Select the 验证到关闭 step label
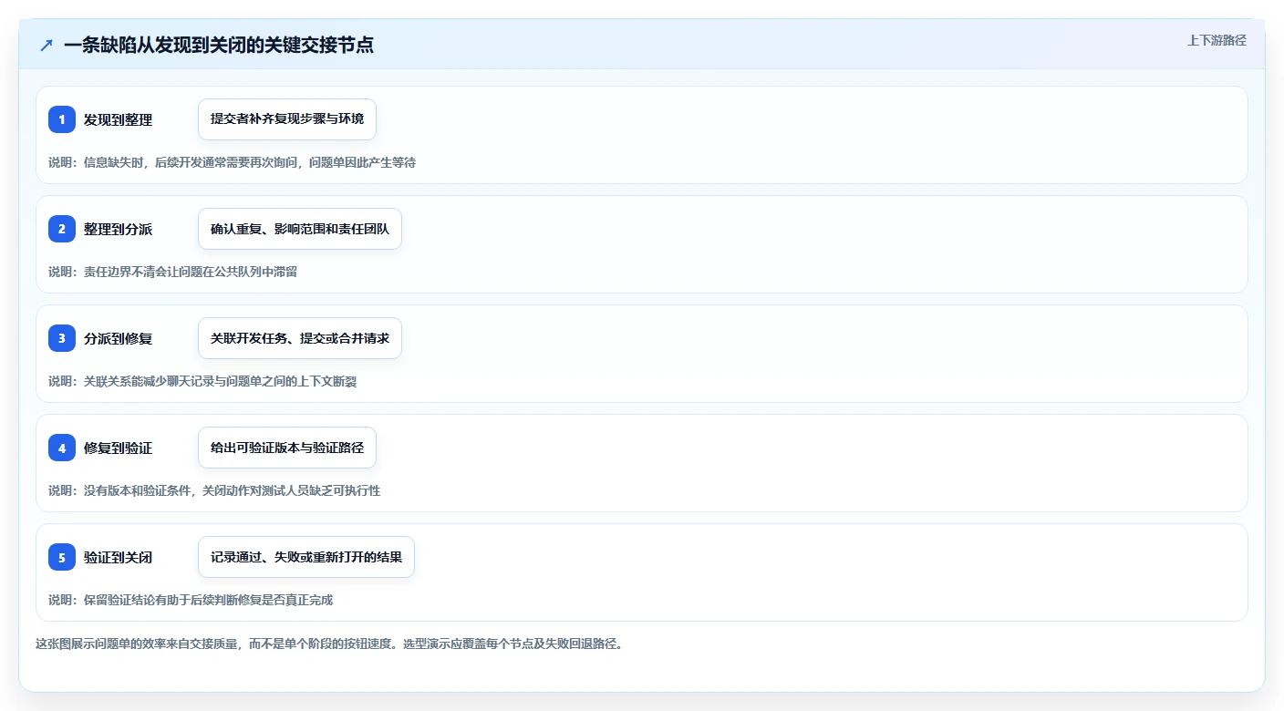This screenshot has width=1284, height=711. pos(118,557)
